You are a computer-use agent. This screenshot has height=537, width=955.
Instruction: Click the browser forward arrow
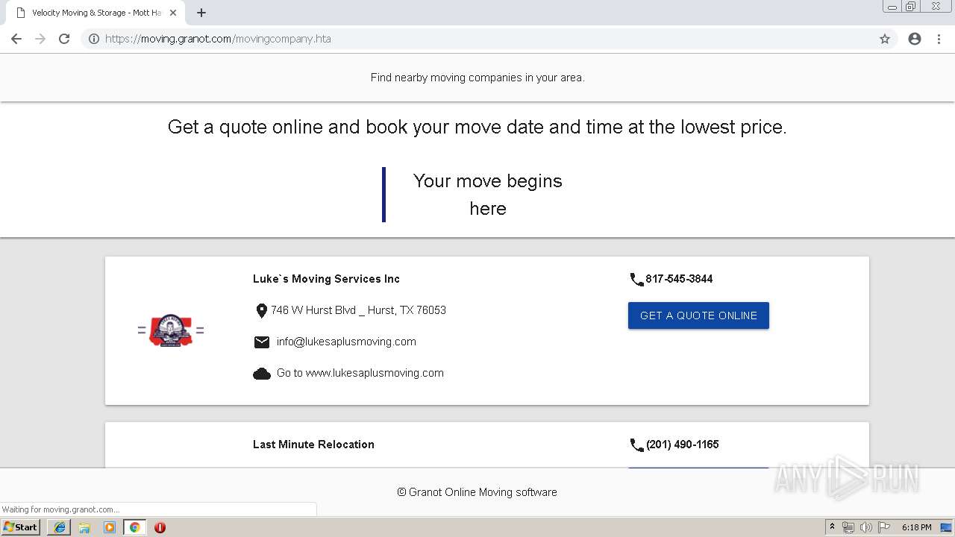coord(40,39)
